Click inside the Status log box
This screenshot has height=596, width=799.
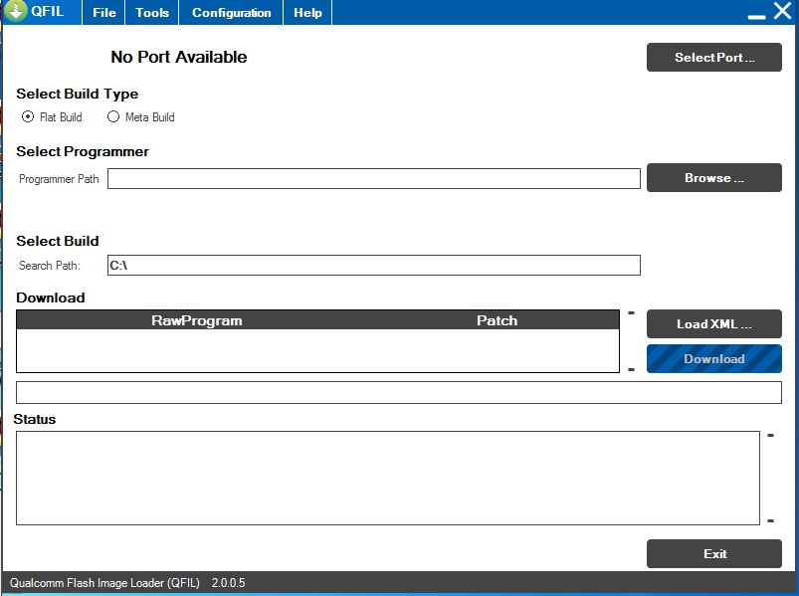(x=388, y=478)
